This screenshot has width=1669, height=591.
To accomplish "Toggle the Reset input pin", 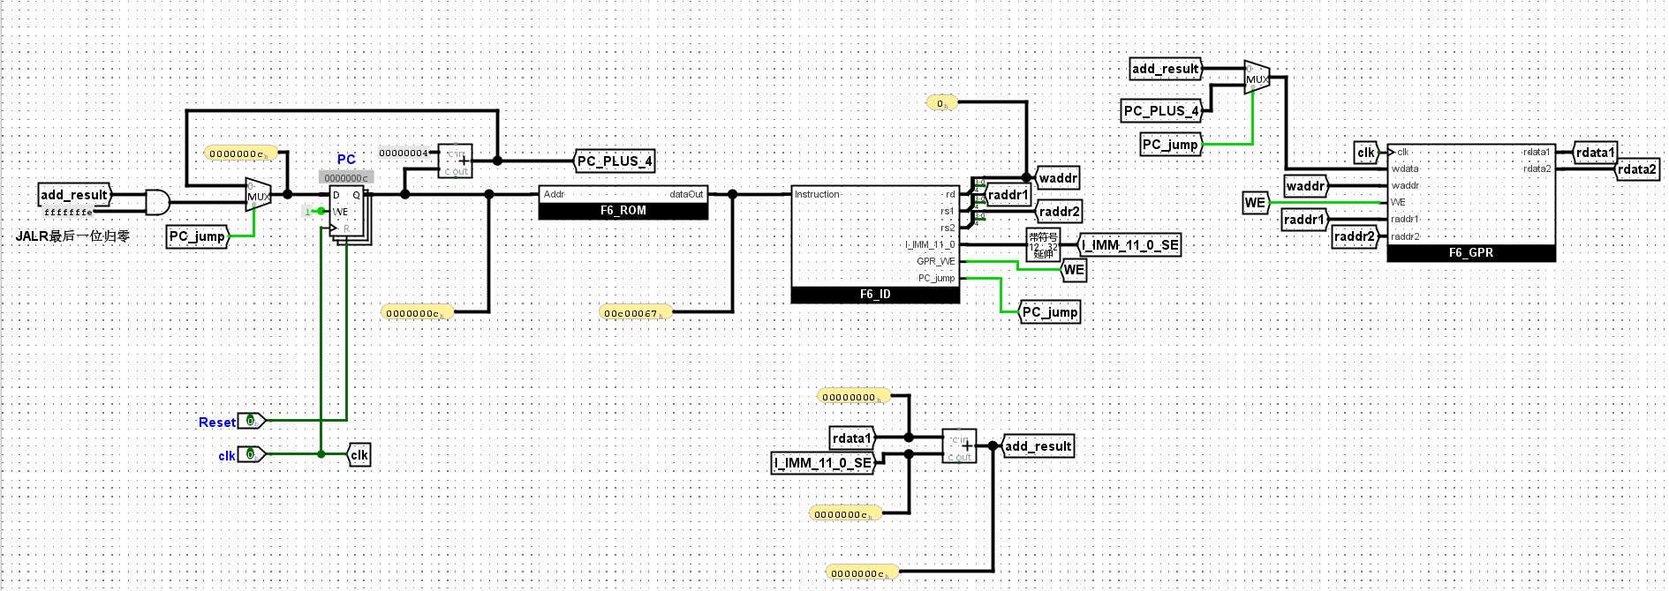I will (251, 422).
